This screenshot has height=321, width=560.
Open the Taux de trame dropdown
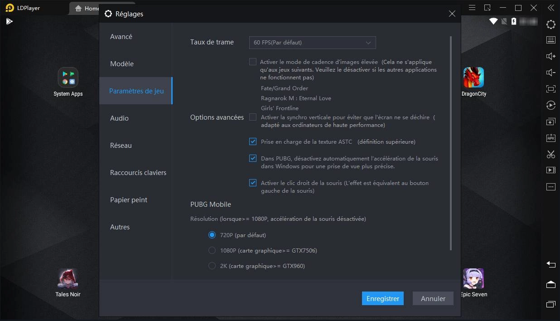point(312,43)
